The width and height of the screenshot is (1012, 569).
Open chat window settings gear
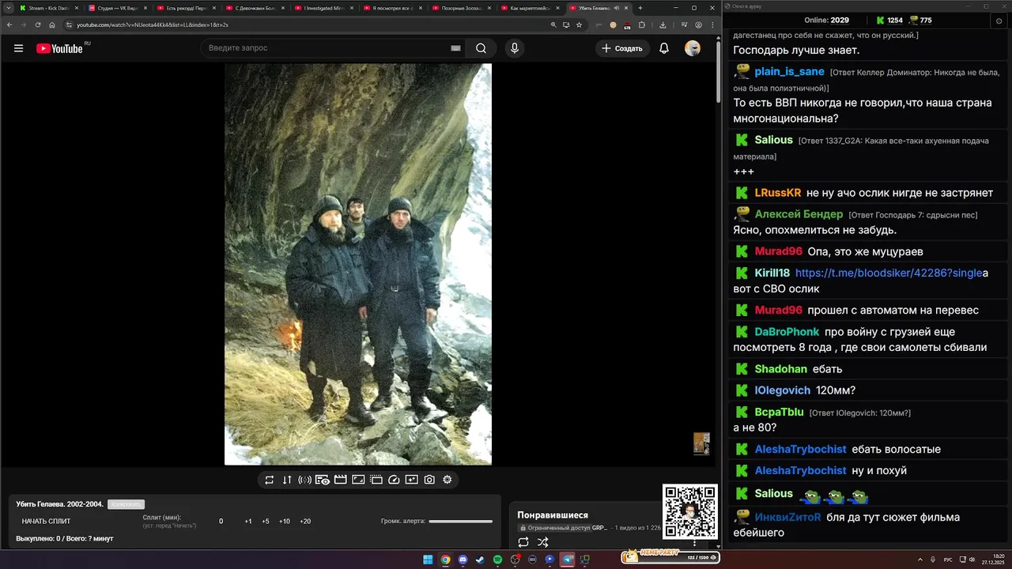999,21
